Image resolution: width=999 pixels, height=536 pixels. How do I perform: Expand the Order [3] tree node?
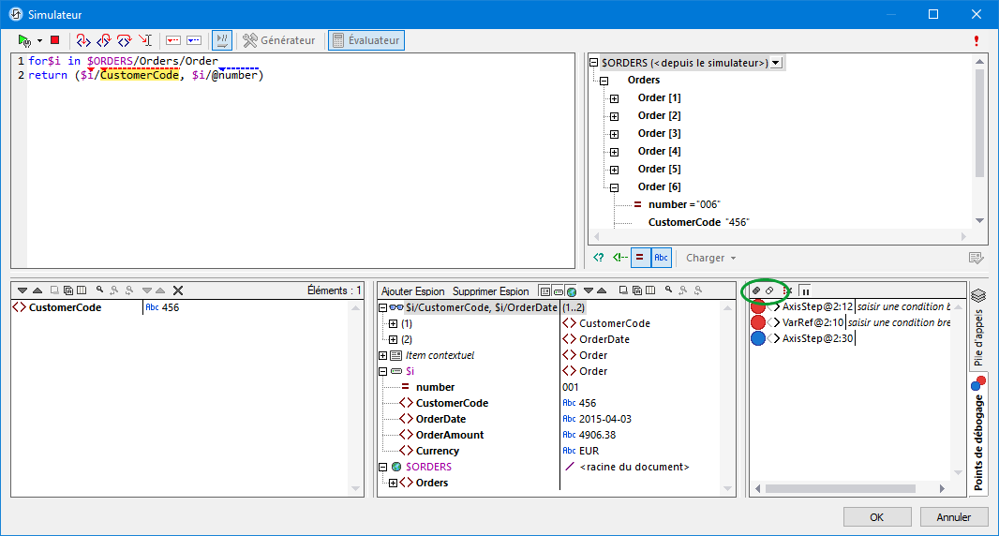click(615, 134)
